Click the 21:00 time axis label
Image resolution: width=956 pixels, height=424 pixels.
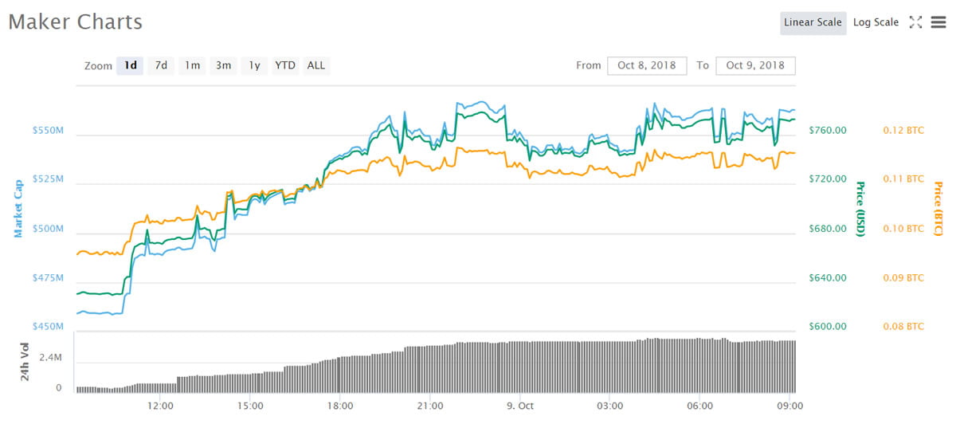[x=430, y=406]
